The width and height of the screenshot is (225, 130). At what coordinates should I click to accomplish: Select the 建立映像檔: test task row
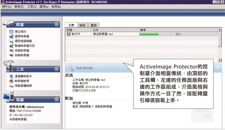pos(141,34)
